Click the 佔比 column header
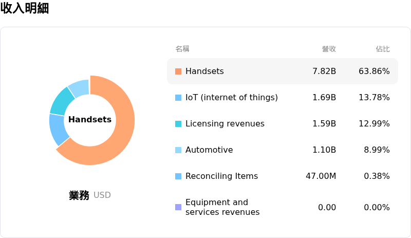 tap(383, 49)
